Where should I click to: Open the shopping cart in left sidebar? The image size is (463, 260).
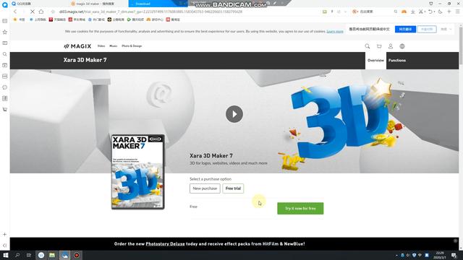[5, 109]
